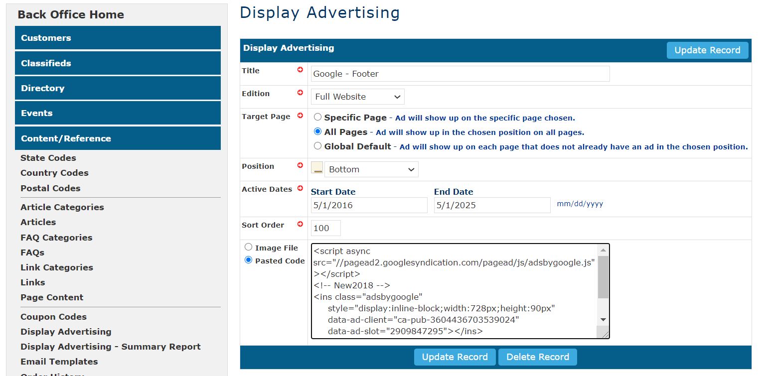
Task: Open the Directory menu section
Action: [118, 88]
